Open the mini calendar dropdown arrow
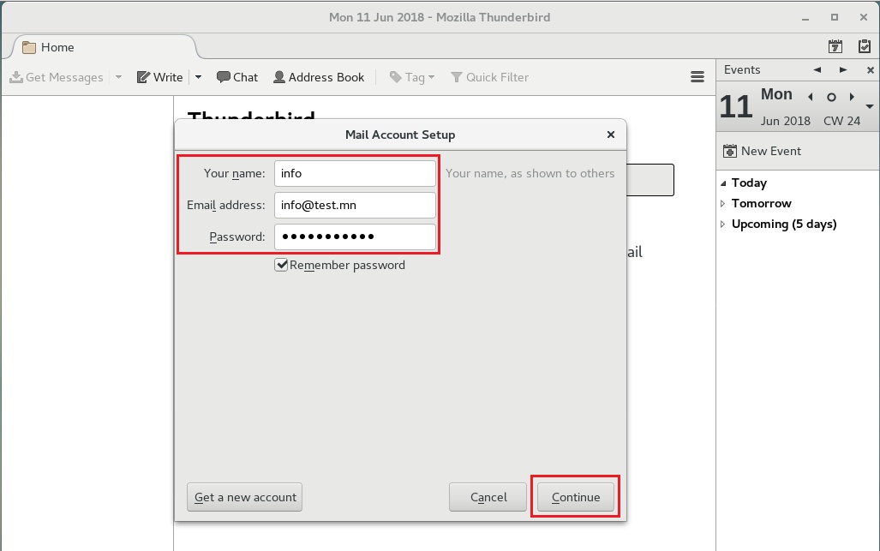Viewport: 880px width, 551px height. [870, 106]
